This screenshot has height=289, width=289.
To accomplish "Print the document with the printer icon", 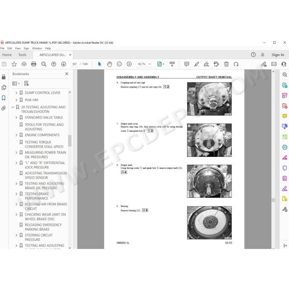I will [x=34, y=64].
